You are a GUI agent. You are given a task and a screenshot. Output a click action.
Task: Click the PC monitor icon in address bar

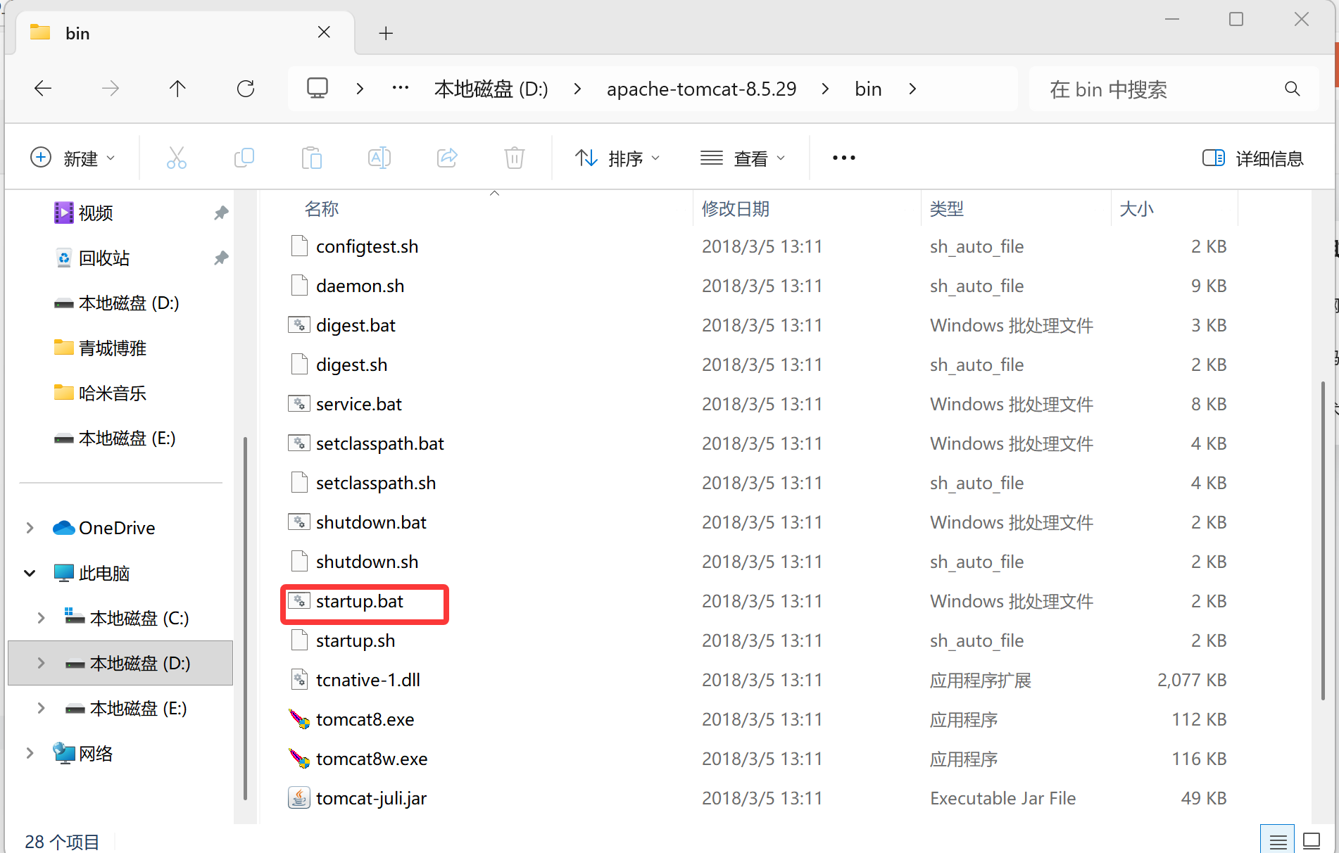coord(318,89)
